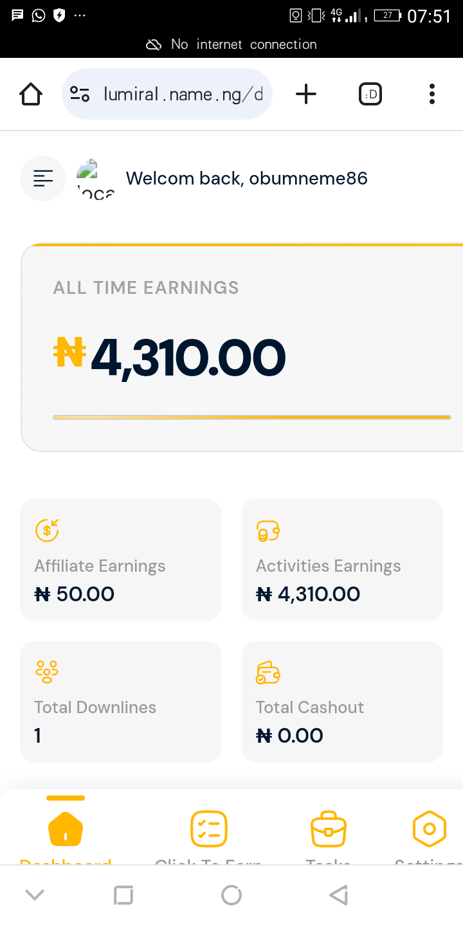Open a new browser tab
The height and width of the screenshot is (926, 463).
pos(306,95)
